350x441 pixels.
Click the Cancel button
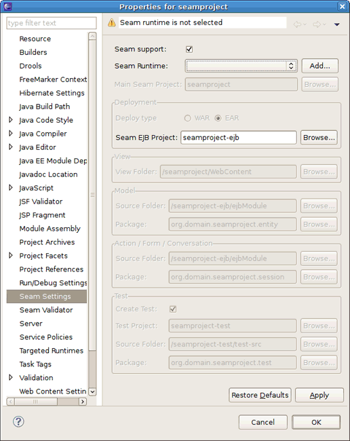[263, 422]
